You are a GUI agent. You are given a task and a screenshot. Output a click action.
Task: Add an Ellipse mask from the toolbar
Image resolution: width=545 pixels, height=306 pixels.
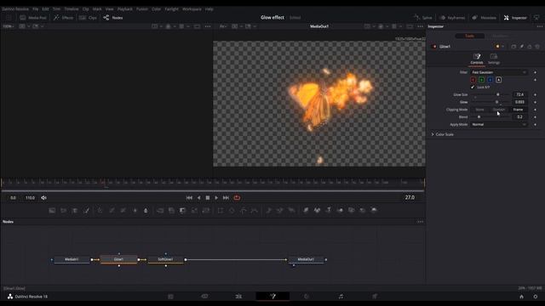click(232, 210)
